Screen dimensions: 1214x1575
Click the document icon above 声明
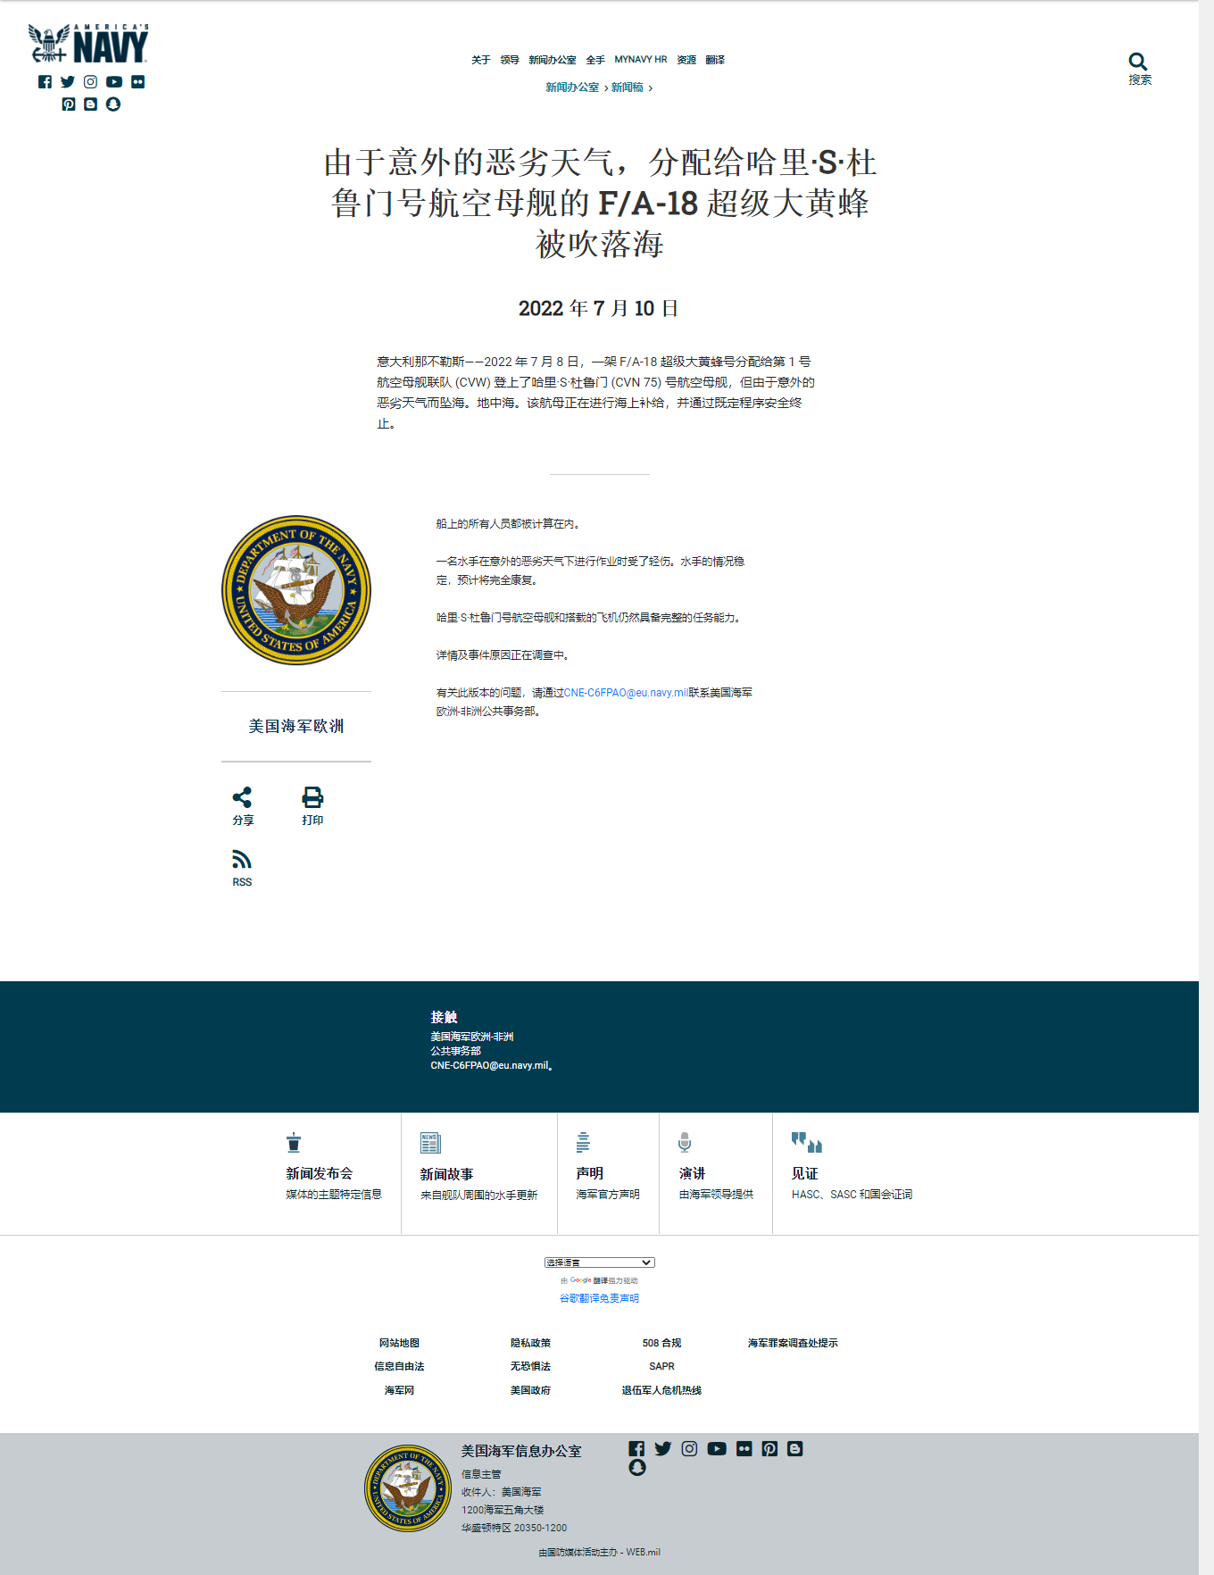click(583, 1143)
